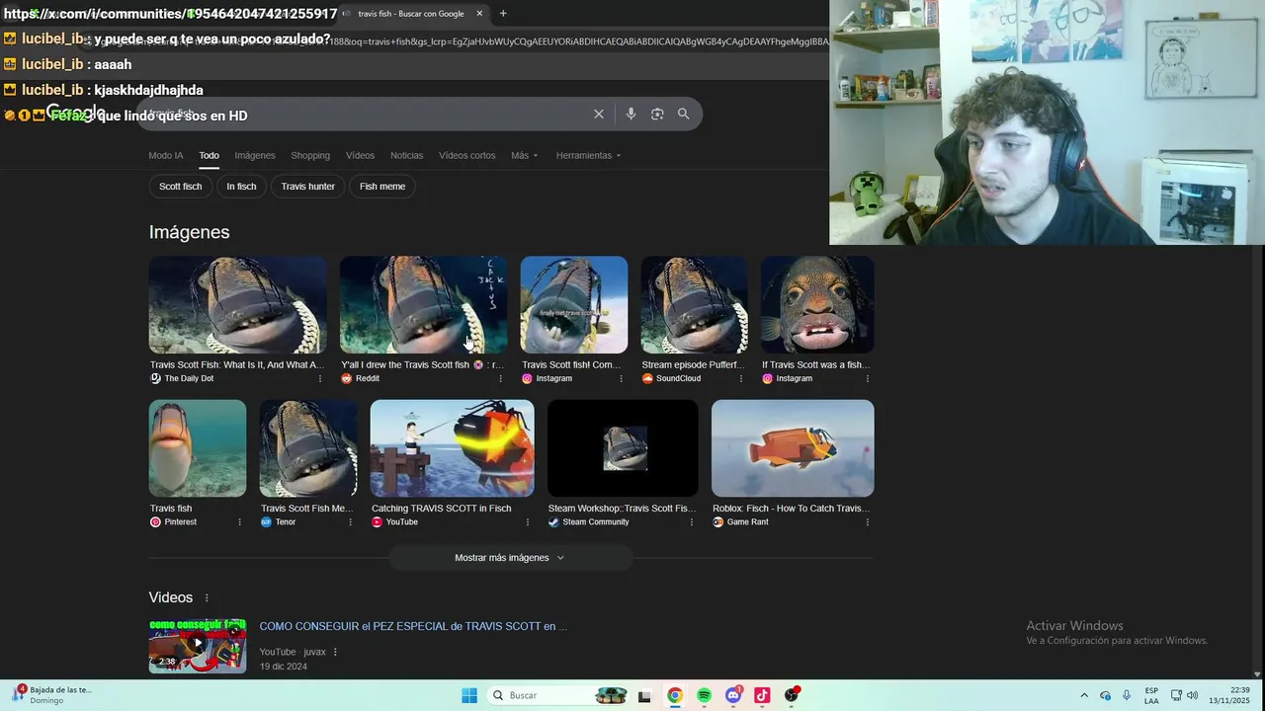Screen dimensions: 1265x711
Task: Play the juvax video thumbnail
Action: 198,646
